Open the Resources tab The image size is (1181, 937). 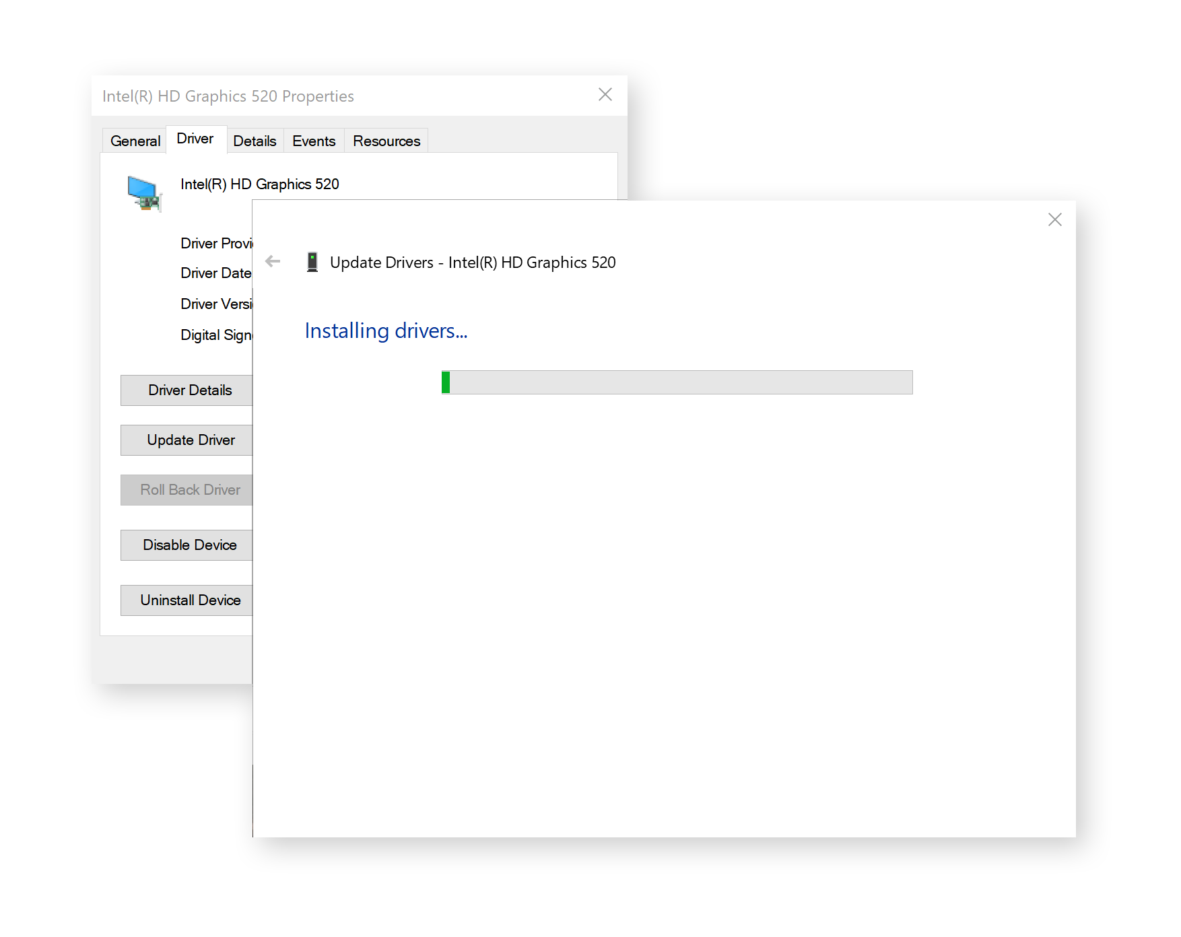point(386,141)
